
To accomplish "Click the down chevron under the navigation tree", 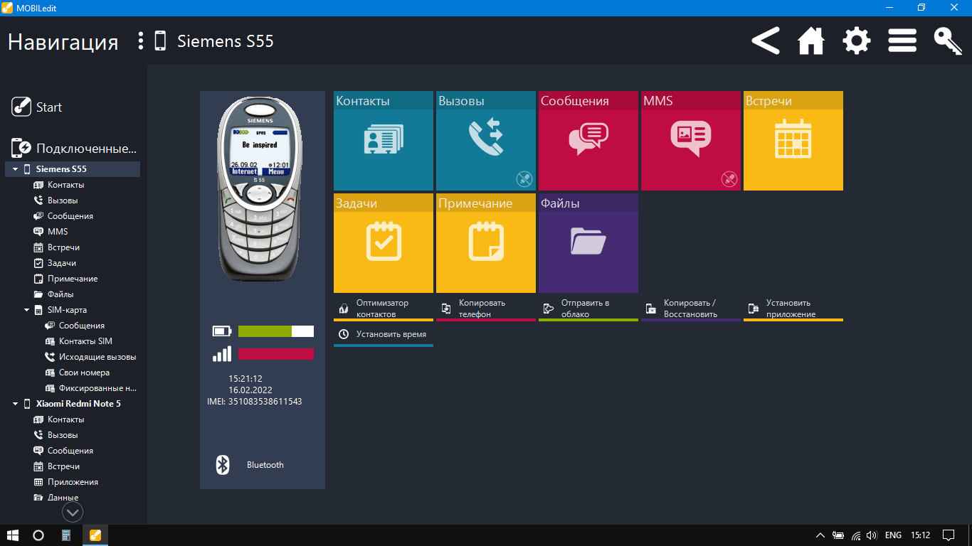I will coord(73,512).
